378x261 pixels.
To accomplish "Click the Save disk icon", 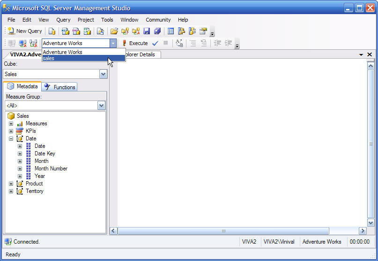I will [x=147, y=31].
